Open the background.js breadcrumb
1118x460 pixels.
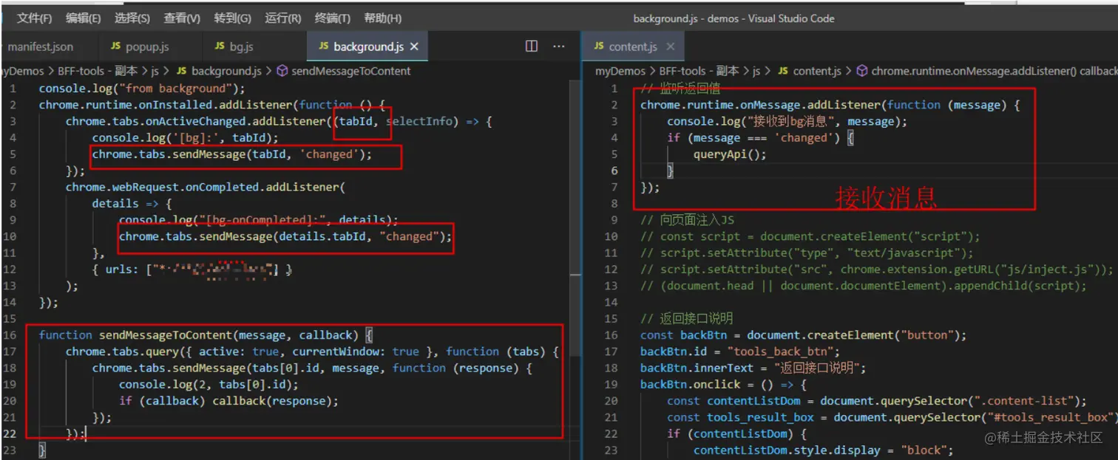click(226, 71)
